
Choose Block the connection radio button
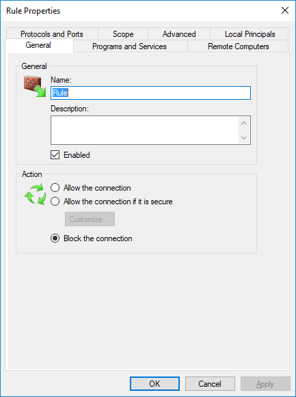pos(55,238)
